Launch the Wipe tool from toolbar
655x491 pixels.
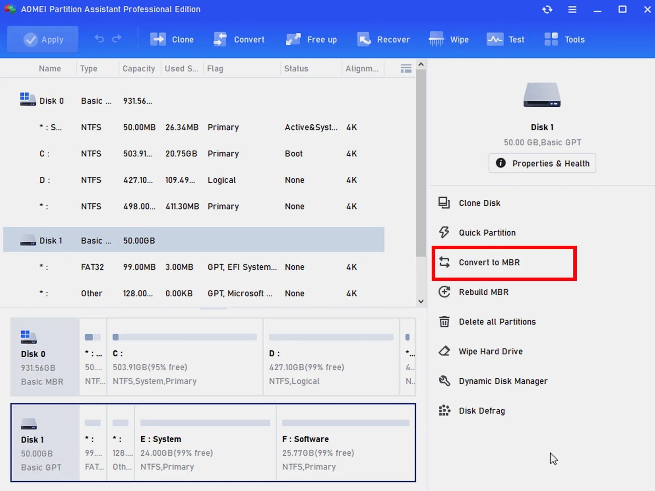coord(436,40)
